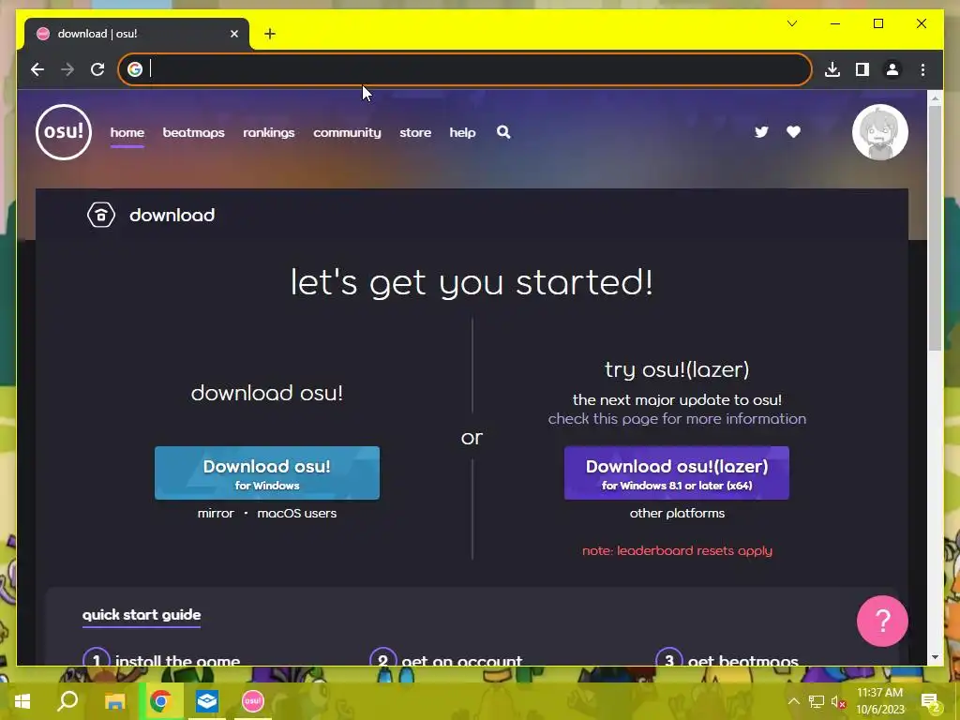Click the scrollbar up arrow
This screenshot has width=960, height=720.
click(x=935, y=97)
